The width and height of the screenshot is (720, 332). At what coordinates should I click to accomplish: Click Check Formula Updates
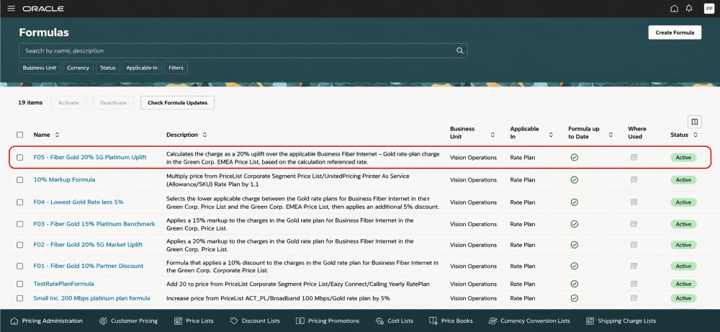[x=177, y=103]
